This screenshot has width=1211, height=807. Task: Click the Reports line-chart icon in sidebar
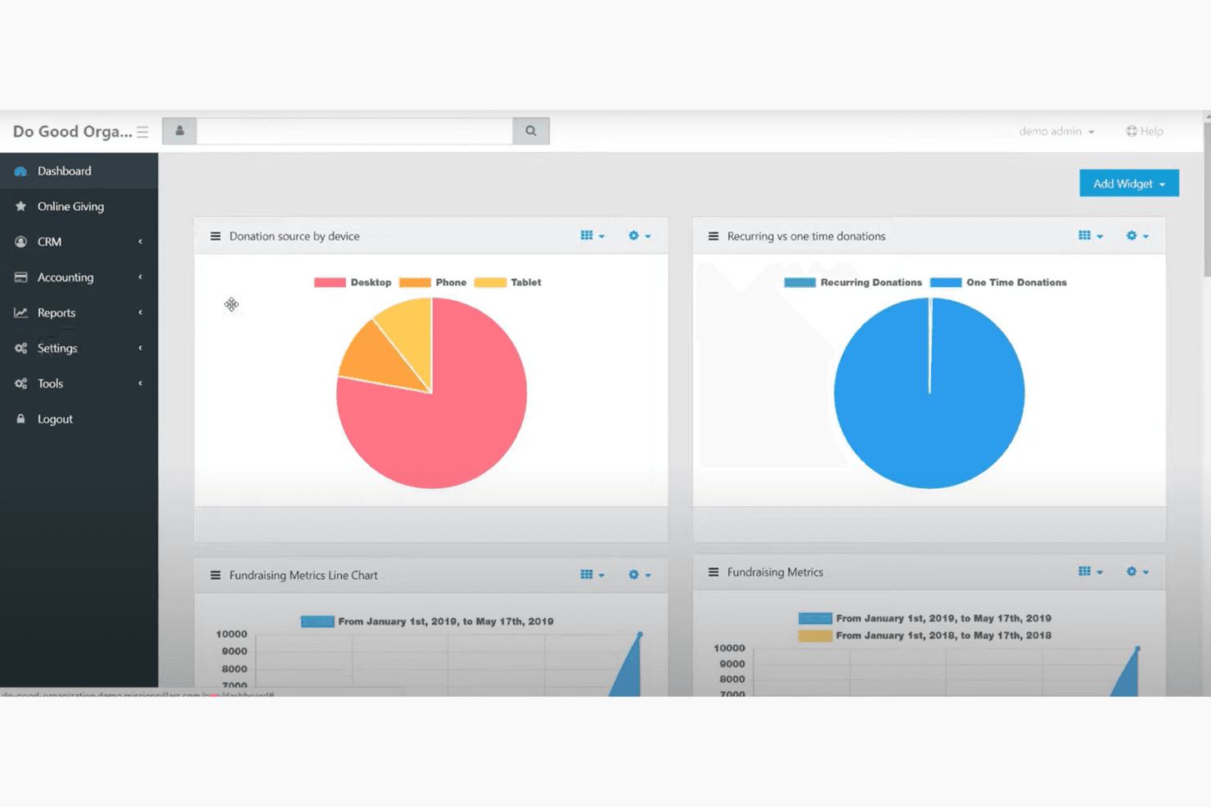coord(20,312)
